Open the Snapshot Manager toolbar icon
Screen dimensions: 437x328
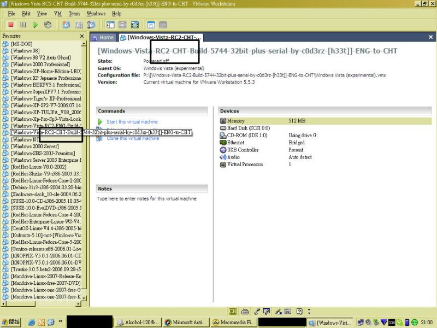pos(91,25)
